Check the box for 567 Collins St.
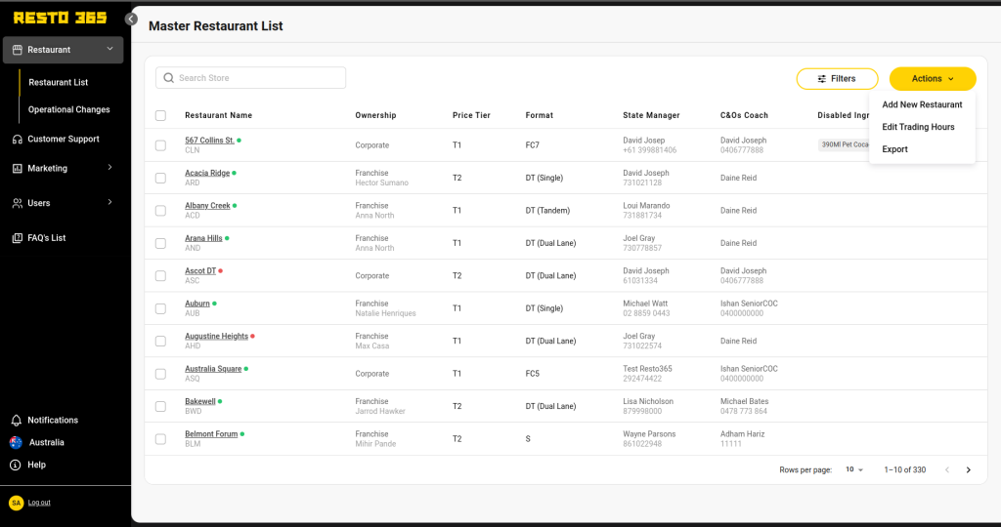The height and width of the screenshot is (527, 1001). pyautogui.click(x=161, y=145)
